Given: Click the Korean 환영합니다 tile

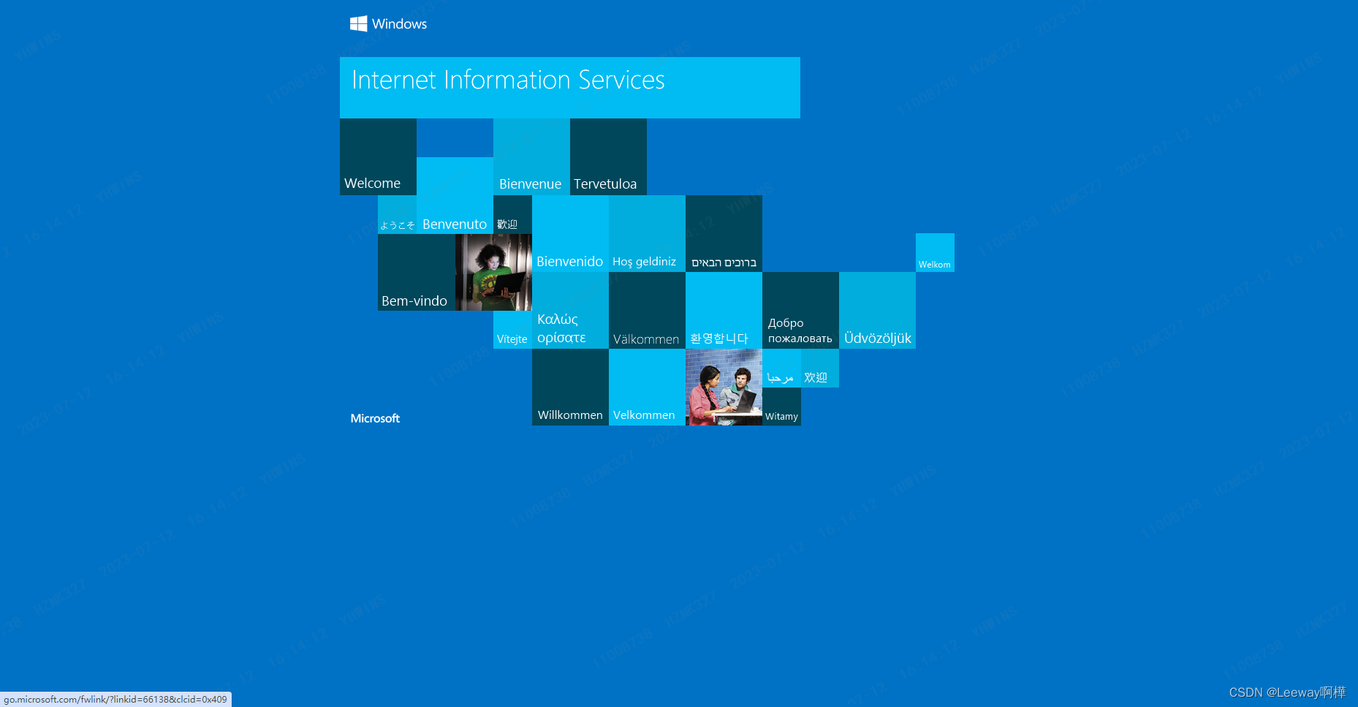Looking at the screenshot, I should 724,310.
